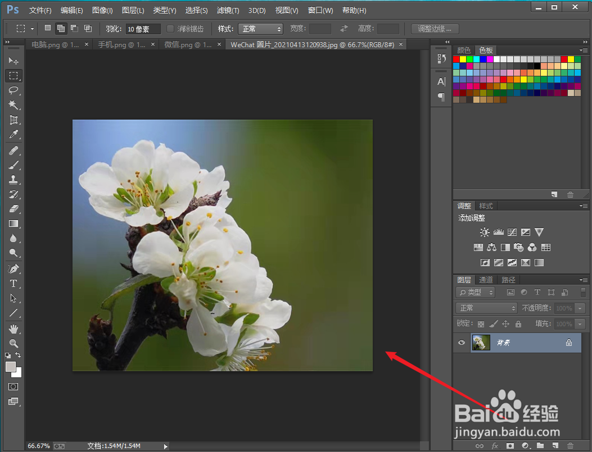Add a layer mask

click(x=510, y=446)
